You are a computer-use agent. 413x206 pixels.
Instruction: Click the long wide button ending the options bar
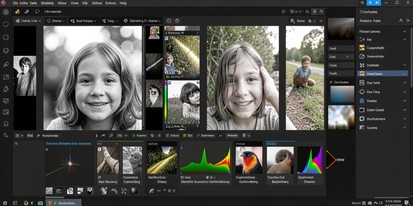pyautogui.click(x=142, y=21)
